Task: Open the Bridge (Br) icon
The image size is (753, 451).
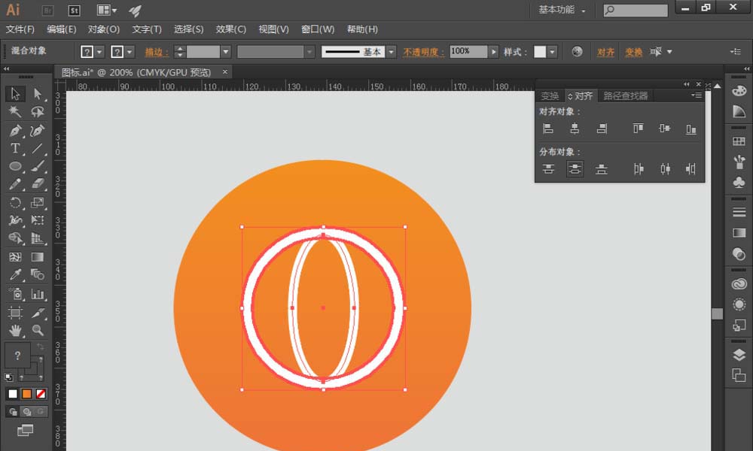Action: [x=47, y=11]
